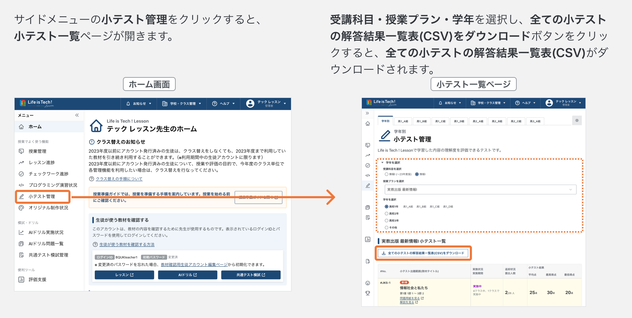Open 生徒が使う教材を確認する方法 link

coord(127,244)
